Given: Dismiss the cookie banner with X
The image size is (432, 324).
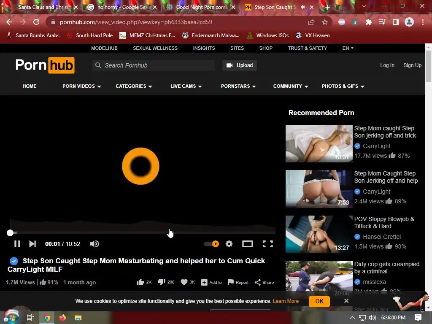Looking at the screenshot, I should [346, 301].
